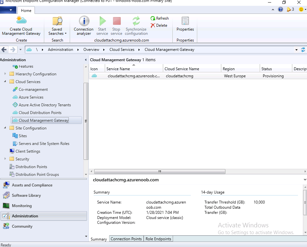Go forward with the navigation arrow
This screenshot has width=307, height=247.
tap(13, 50)
